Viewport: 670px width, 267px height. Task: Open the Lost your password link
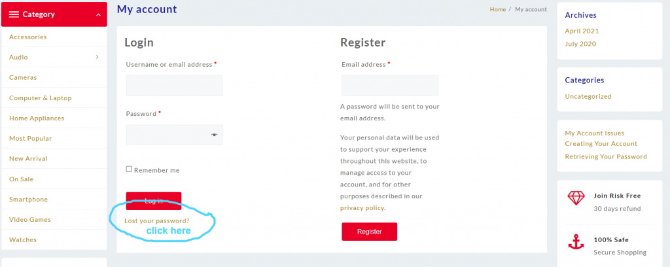(x=157, y=221)
